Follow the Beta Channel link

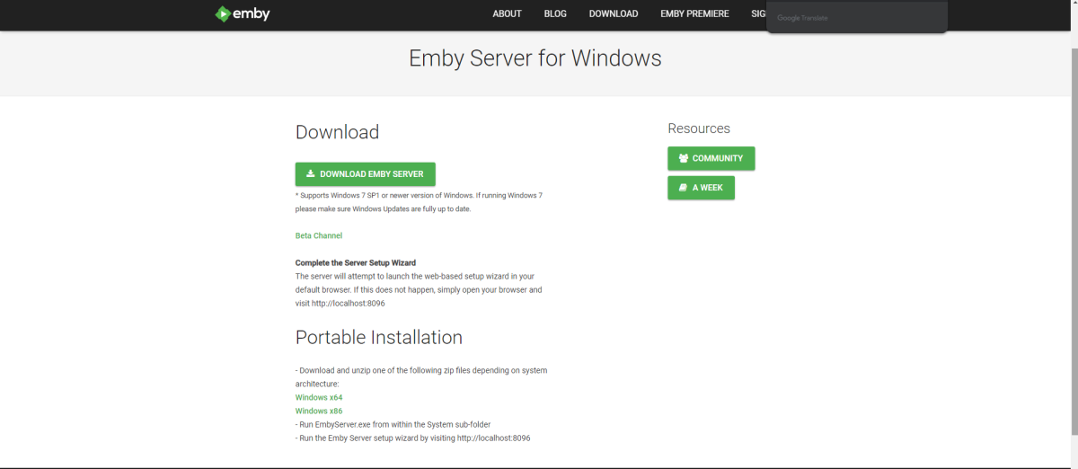click(x=319, y=235)
